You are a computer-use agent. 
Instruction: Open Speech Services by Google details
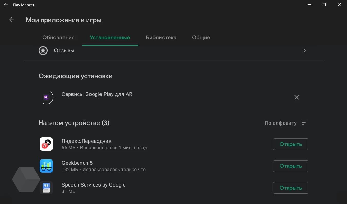coord(94,185)
